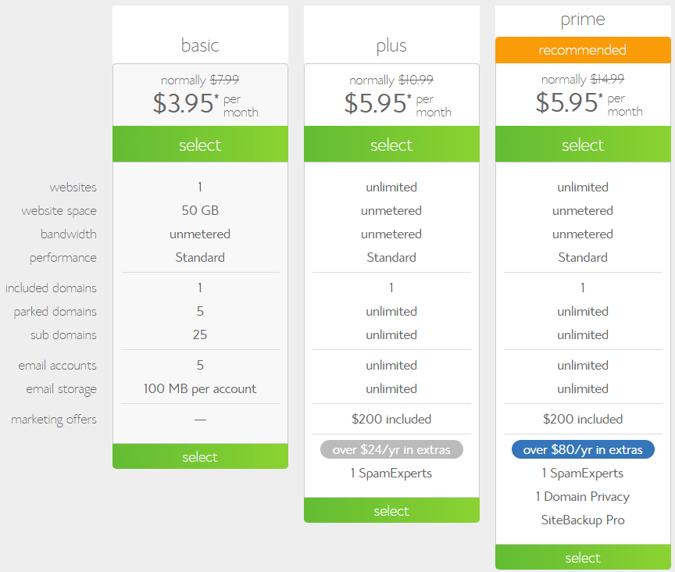Click the email storage row label
This screenshot has height=572, width=675.
[x=61, y=389]
